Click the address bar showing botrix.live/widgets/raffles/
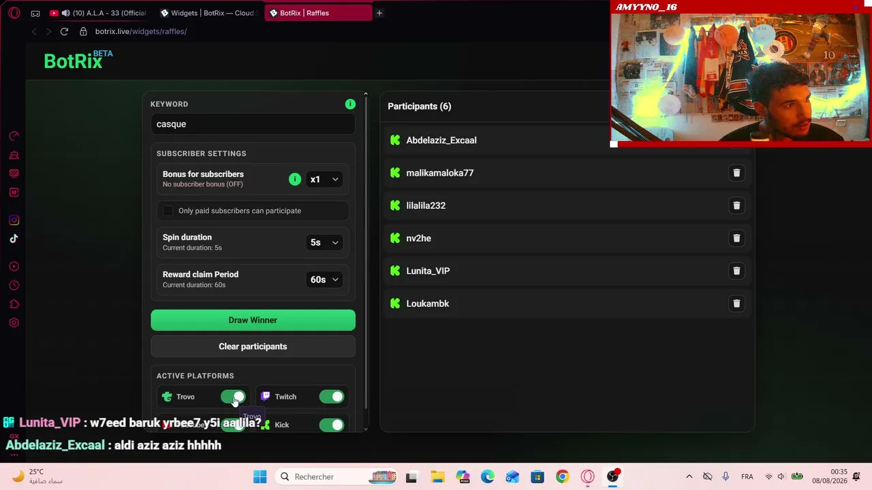This screenshot has width=872, height=490. tap(141, 31)
